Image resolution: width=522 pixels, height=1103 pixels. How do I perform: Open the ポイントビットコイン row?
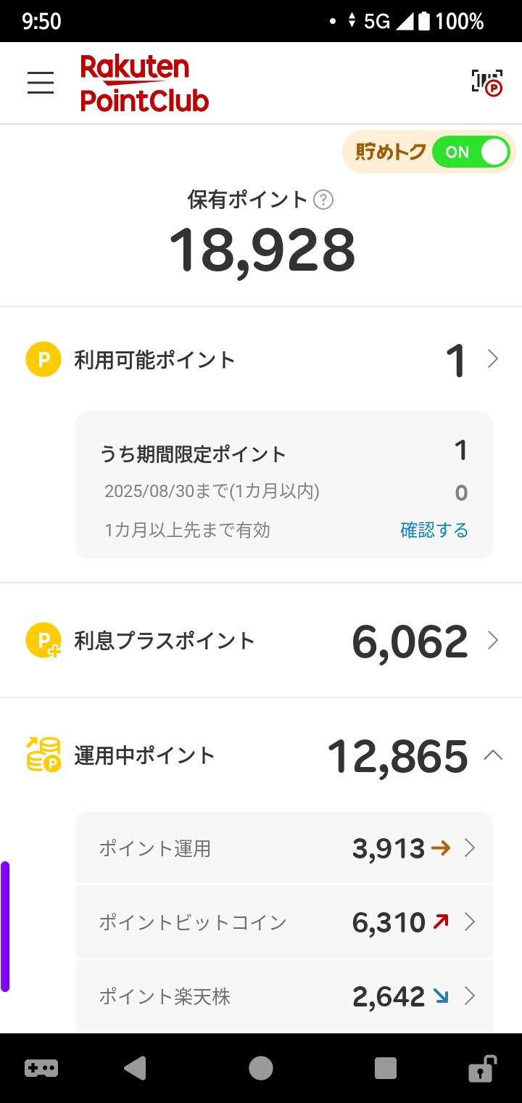pos(284,922)
